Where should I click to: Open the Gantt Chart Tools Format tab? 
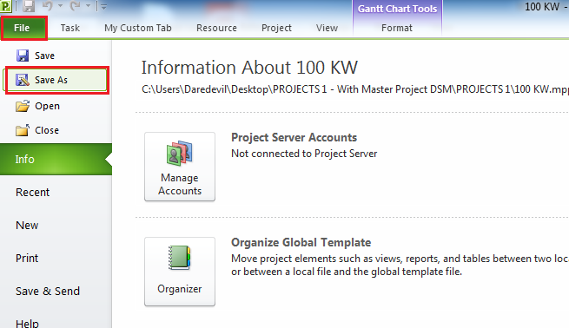coord(397,28)
